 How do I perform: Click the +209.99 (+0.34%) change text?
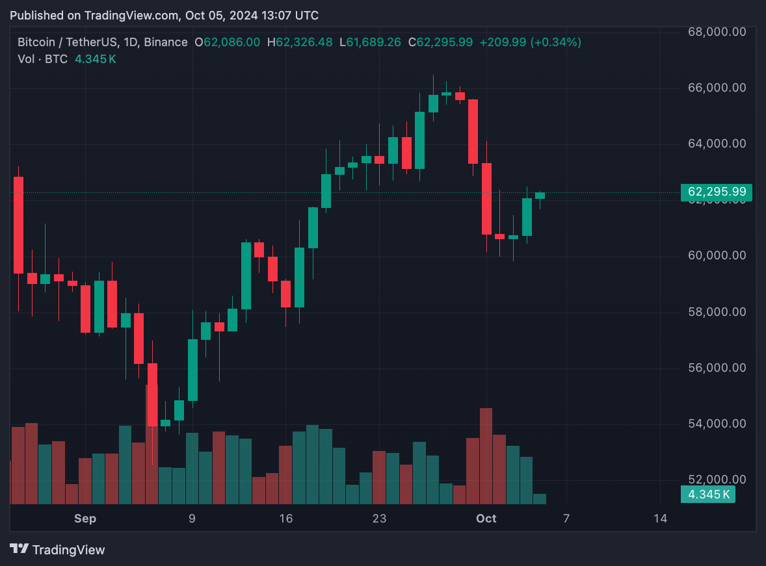tap(531, 42)
